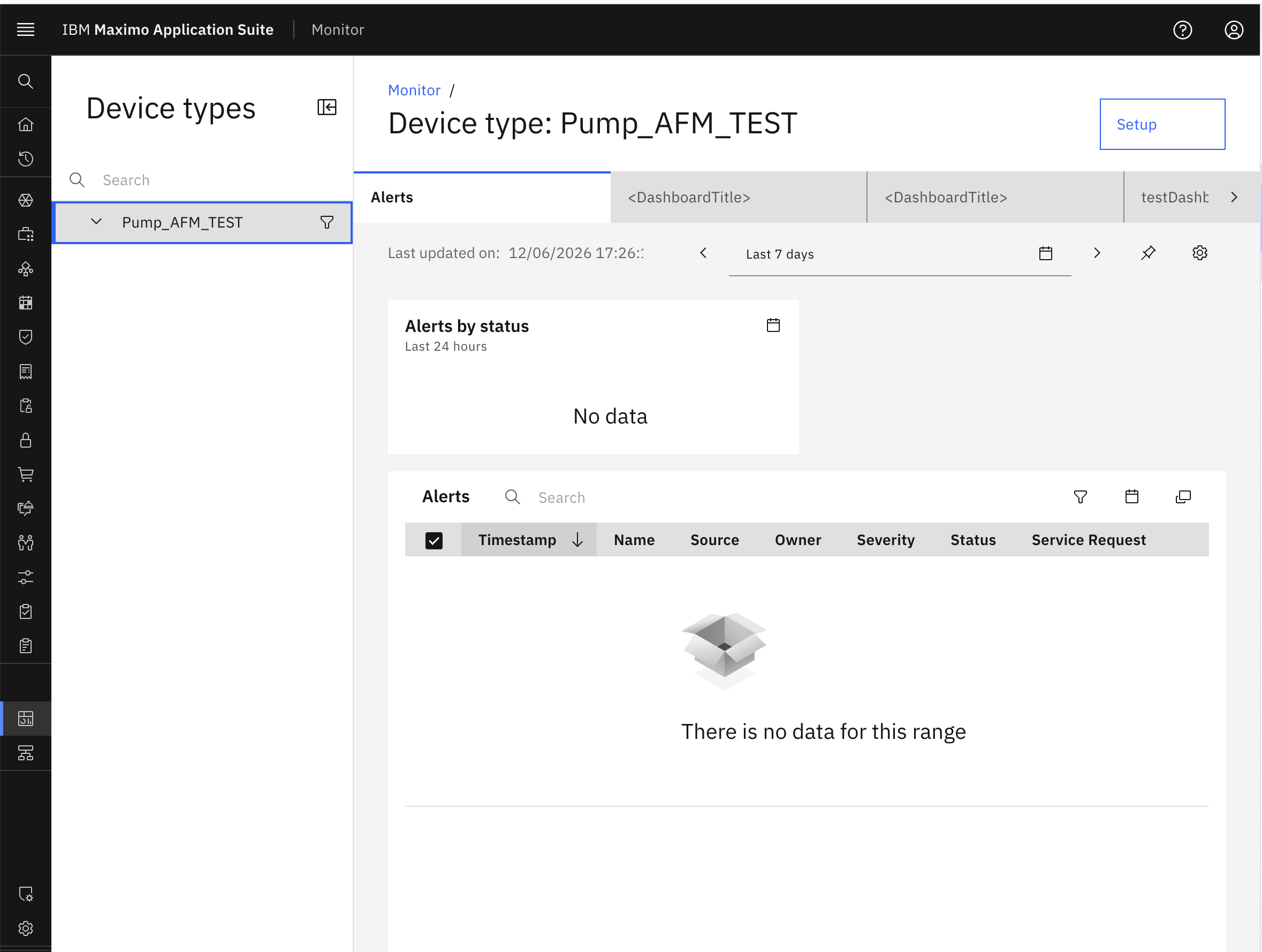Open the padlock sidebar icon
This screenshot has width=1262, height=952.
(26, 440)
